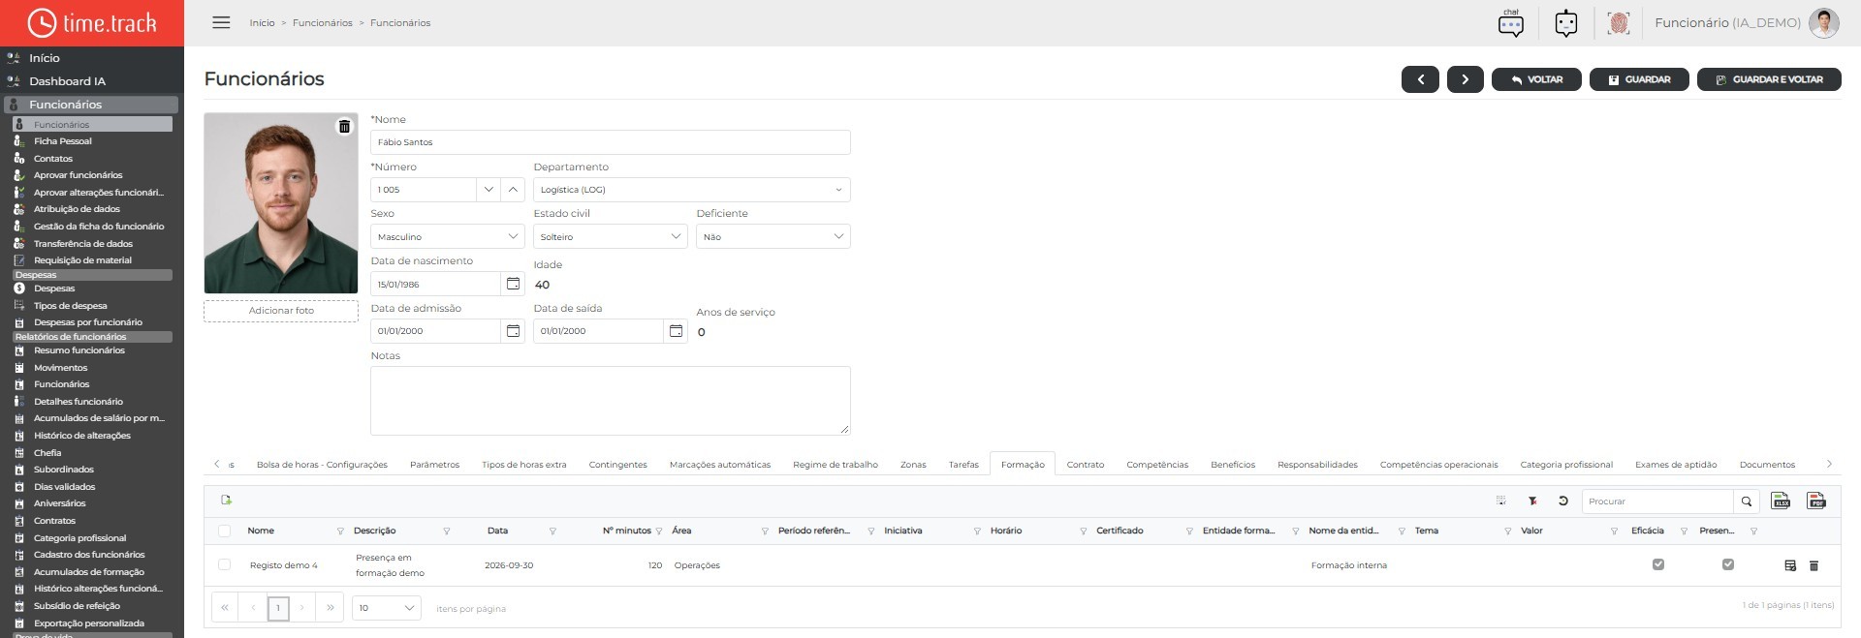Image resolution: width=1861 pixels, height=638 pixels.
Task: Open items per page dropdown
Action: pyautogui.click(x=386, y=608)
